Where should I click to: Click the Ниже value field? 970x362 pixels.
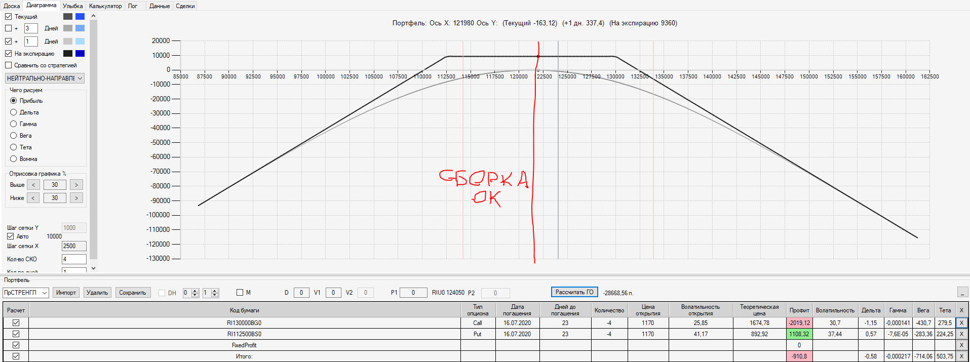[55, 198]
